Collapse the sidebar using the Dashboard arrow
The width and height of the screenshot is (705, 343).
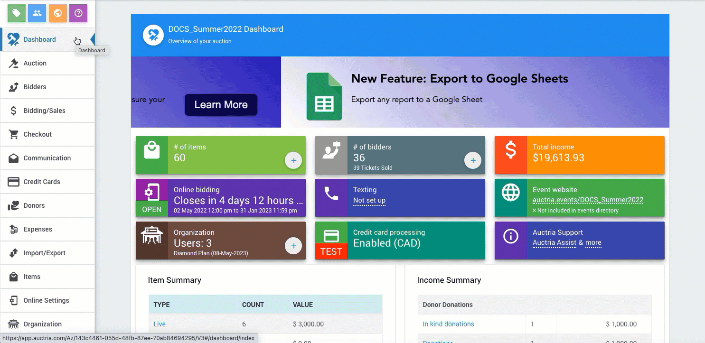coord(92,39)
